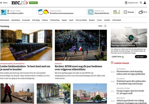Open the Certina watch advertisement image
Screen dimensions: 149x104
[129, 38]
